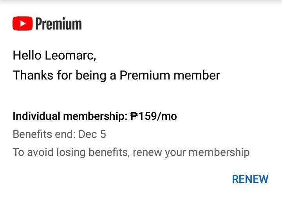Click the 159 price amount
282x197 pixels.
pyautogui.click(x=148, y=116)
